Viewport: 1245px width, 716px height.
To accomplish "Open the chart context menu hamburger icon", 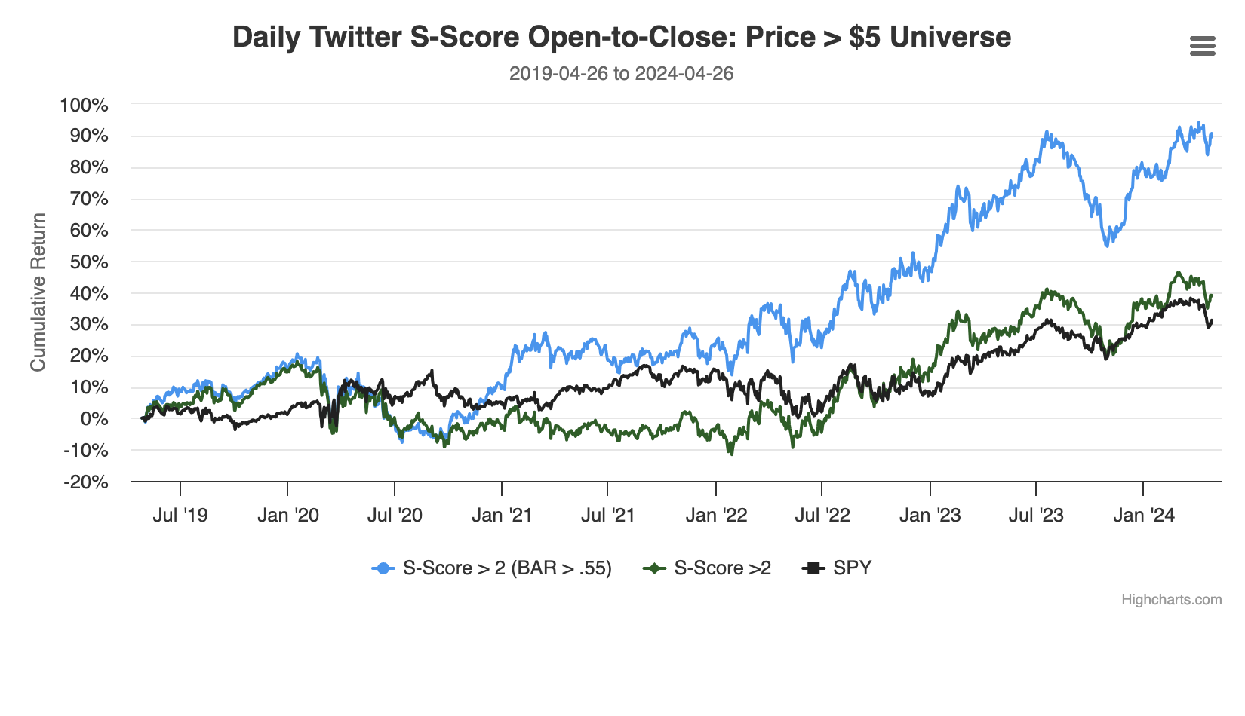I will tap(1202, 47).
